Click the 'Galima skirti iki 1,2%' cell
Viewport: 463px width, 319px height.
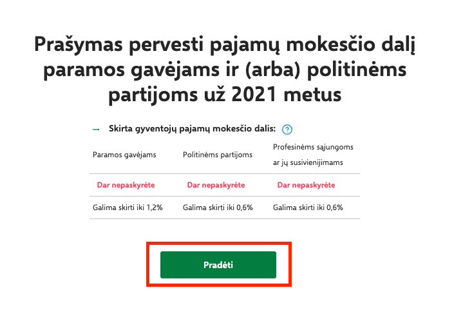point(128,208)
